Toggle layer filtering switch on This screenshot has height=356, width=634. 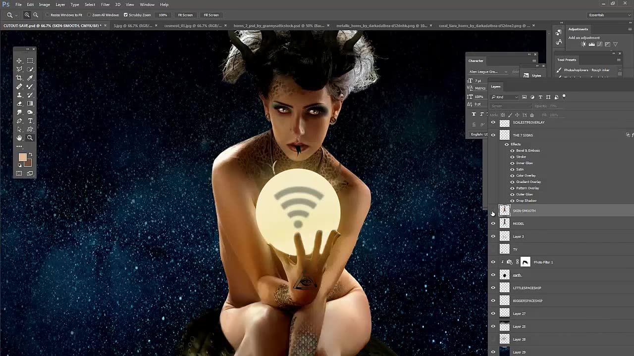pos(564,96)
